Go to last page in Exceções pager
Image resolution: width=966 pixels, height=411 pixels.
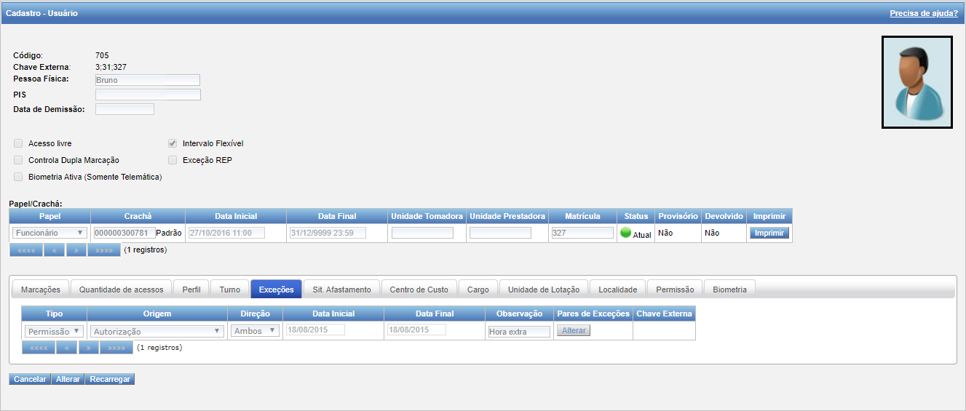click(x=116, y=348)
